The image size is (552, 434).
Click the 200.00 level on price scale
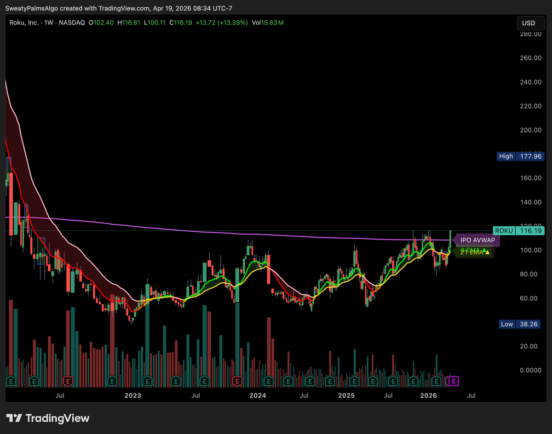point(530,130)
